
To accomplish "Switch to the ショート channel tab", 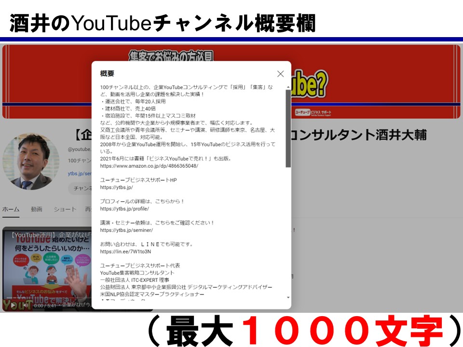I will [65, 209].
